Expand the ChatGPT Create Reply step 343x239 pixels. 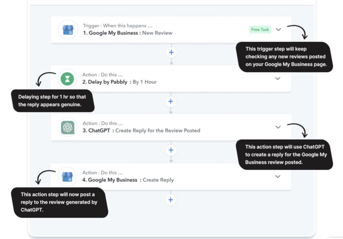(x=278, y=127)
